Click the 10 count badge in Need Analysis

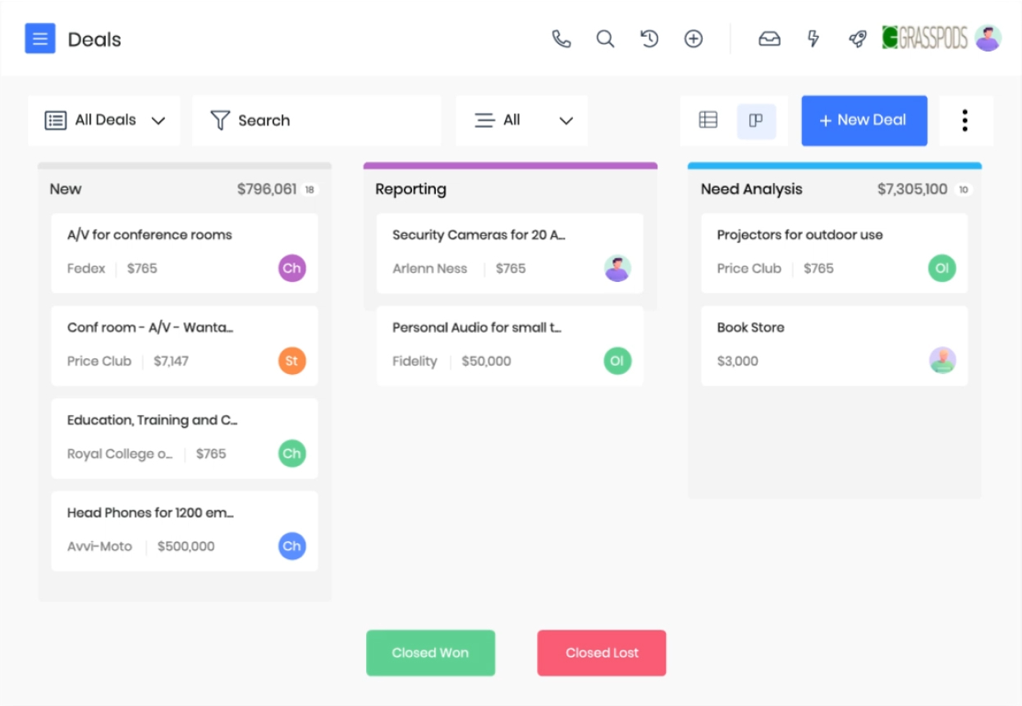coord(963,189)
